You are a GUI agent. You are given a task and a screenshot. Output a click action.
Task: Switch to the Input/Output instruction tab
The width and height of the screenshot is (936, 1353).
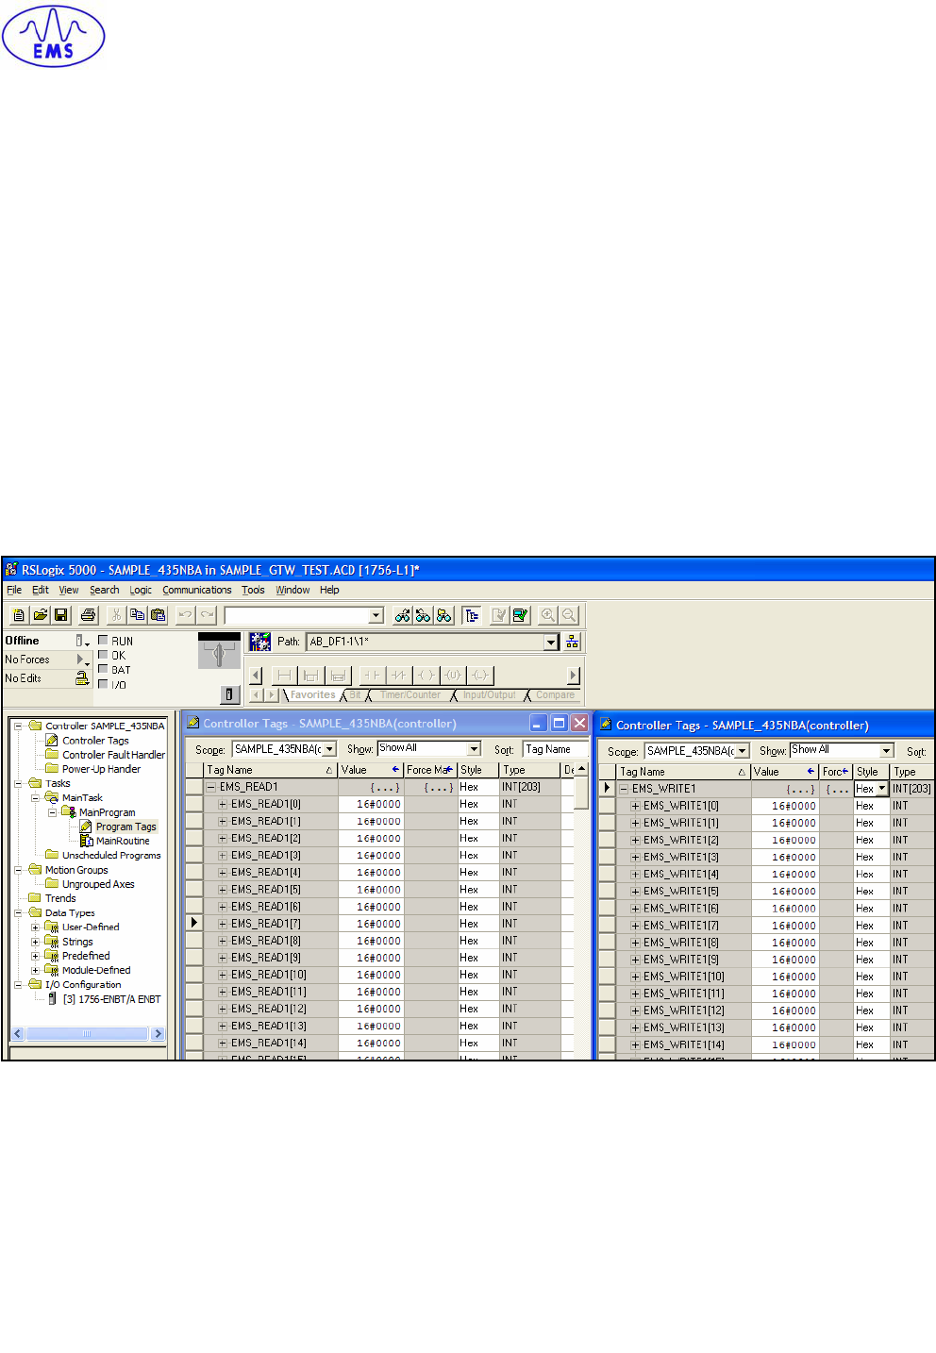(489, 695)
